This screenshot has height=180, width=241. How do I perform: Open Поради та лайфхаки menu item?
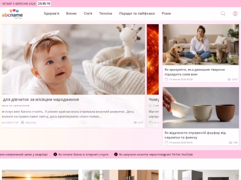pos(137,13)
